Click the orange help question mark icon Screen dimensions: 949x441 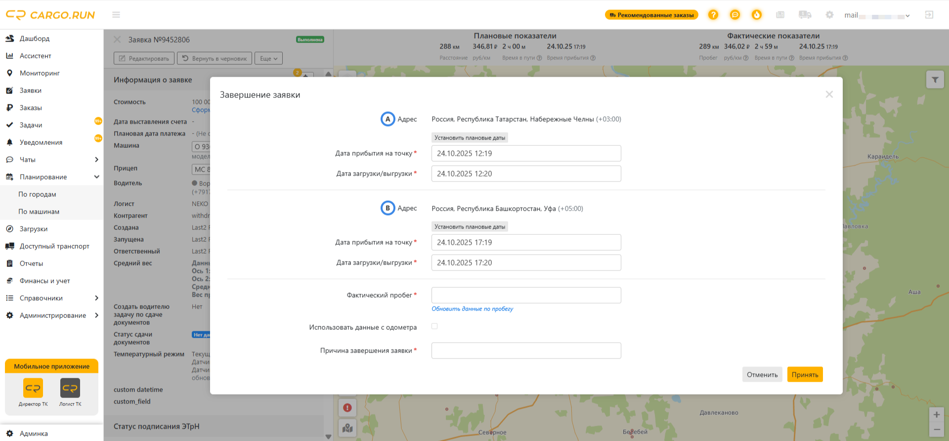point(713,15)
